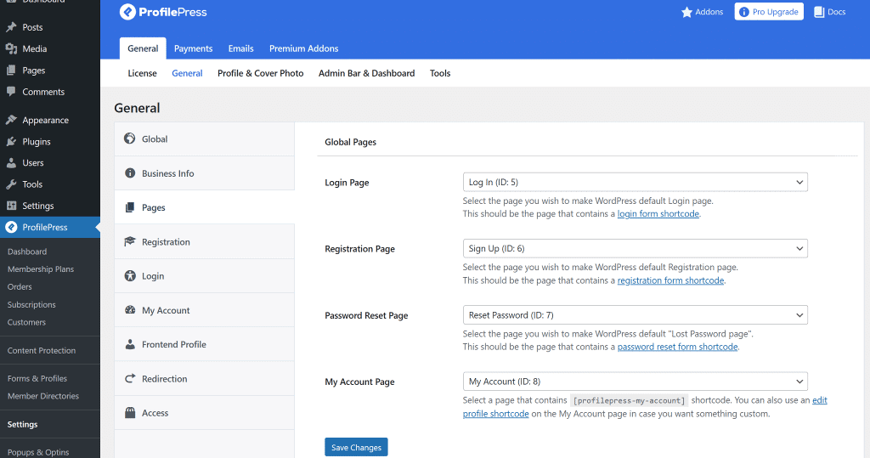Viewport: 870px width, 458px height.
Task: Open Membership Plans submenu item
Action: tap(41, 269)
